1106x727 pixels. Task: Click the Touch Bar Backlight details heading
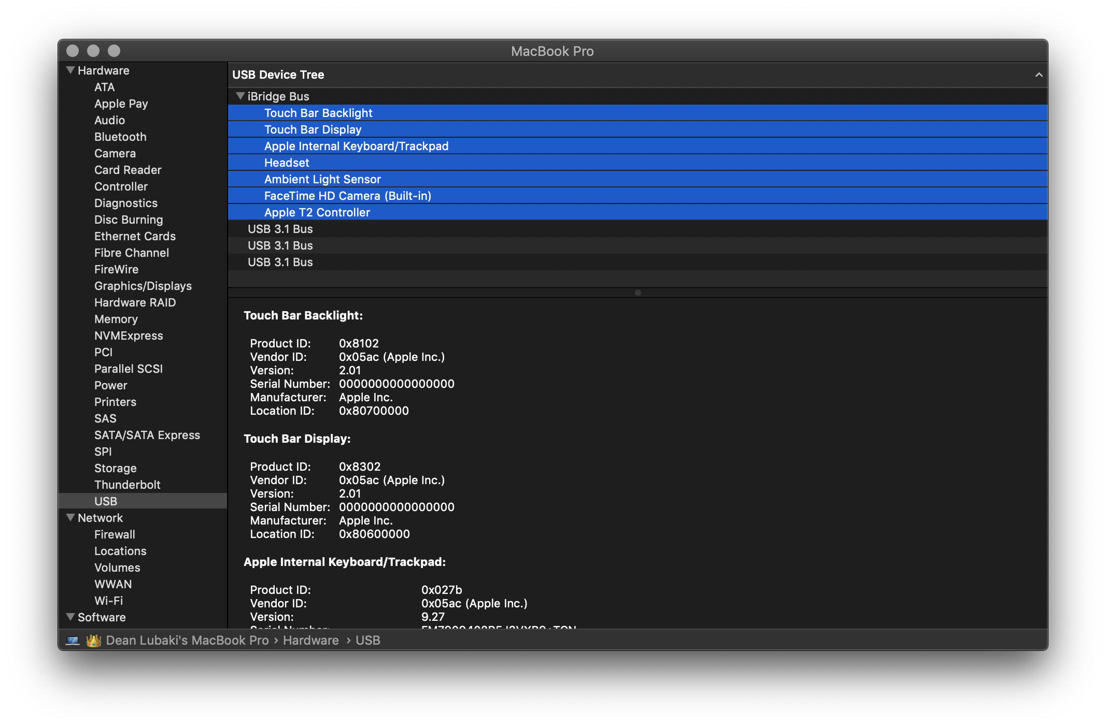tap(303, 315)
